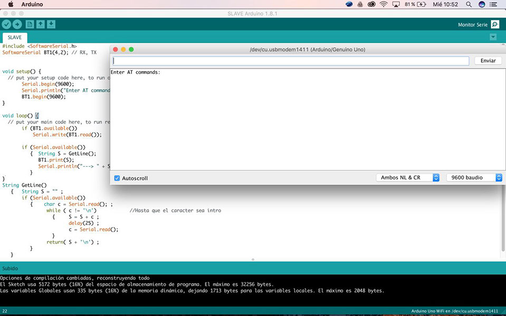Select the SLAVE sketch tab

15,37
